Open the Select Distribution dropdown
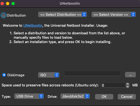 click(62, 14)
